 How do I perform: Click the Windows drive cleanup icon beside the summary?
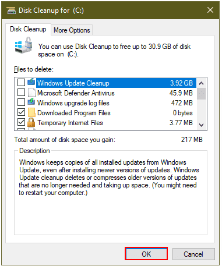23,45
